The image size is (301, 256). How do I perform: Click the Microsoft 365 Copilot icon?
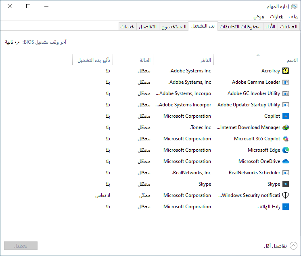pyautogui.click(x=286, y=139)
